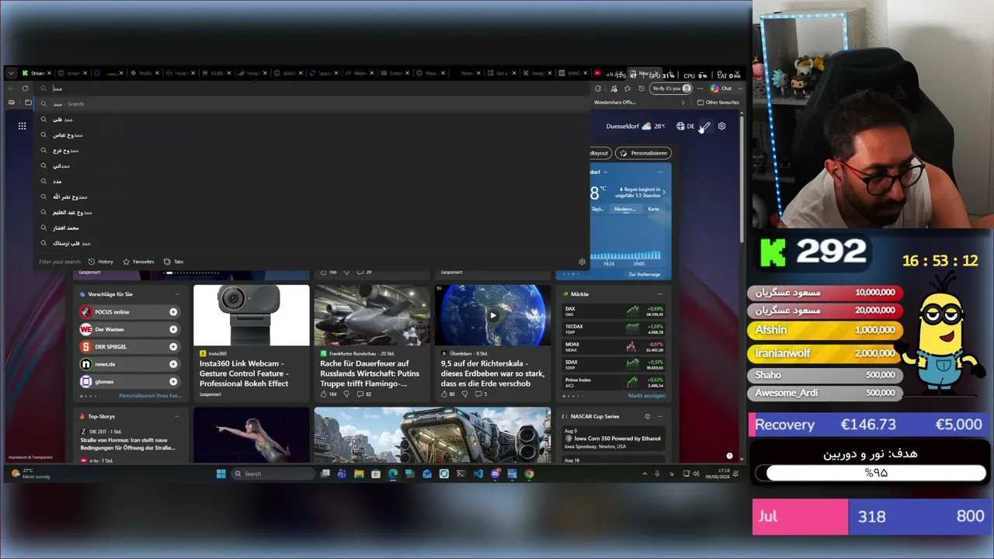Follow glomex with its plus icon

[173, 381]
